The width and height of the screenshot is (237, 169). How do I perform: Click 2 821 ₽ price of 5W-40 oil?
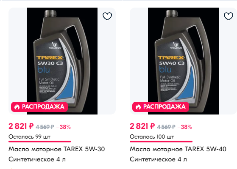click(x=142, y=126)
